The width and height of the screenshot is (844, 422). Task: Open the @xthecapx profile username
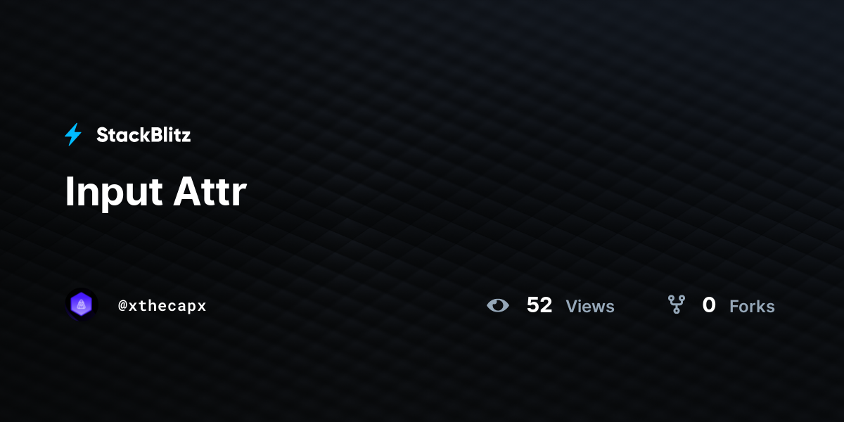point(162,306)
